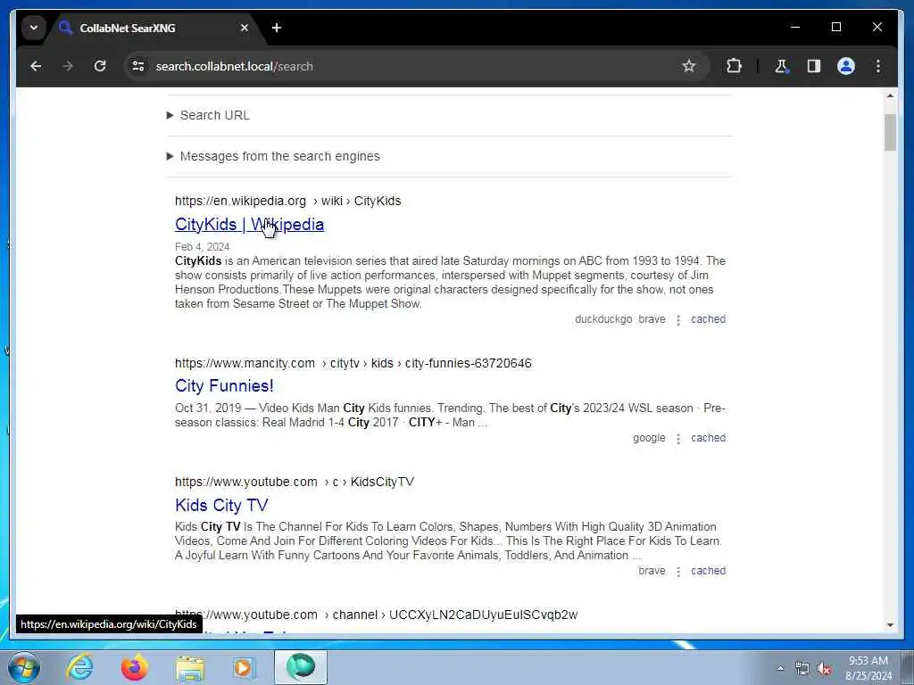This screenshot has width=914, height=685.
Task: Reload the current page
Action: 100,66
